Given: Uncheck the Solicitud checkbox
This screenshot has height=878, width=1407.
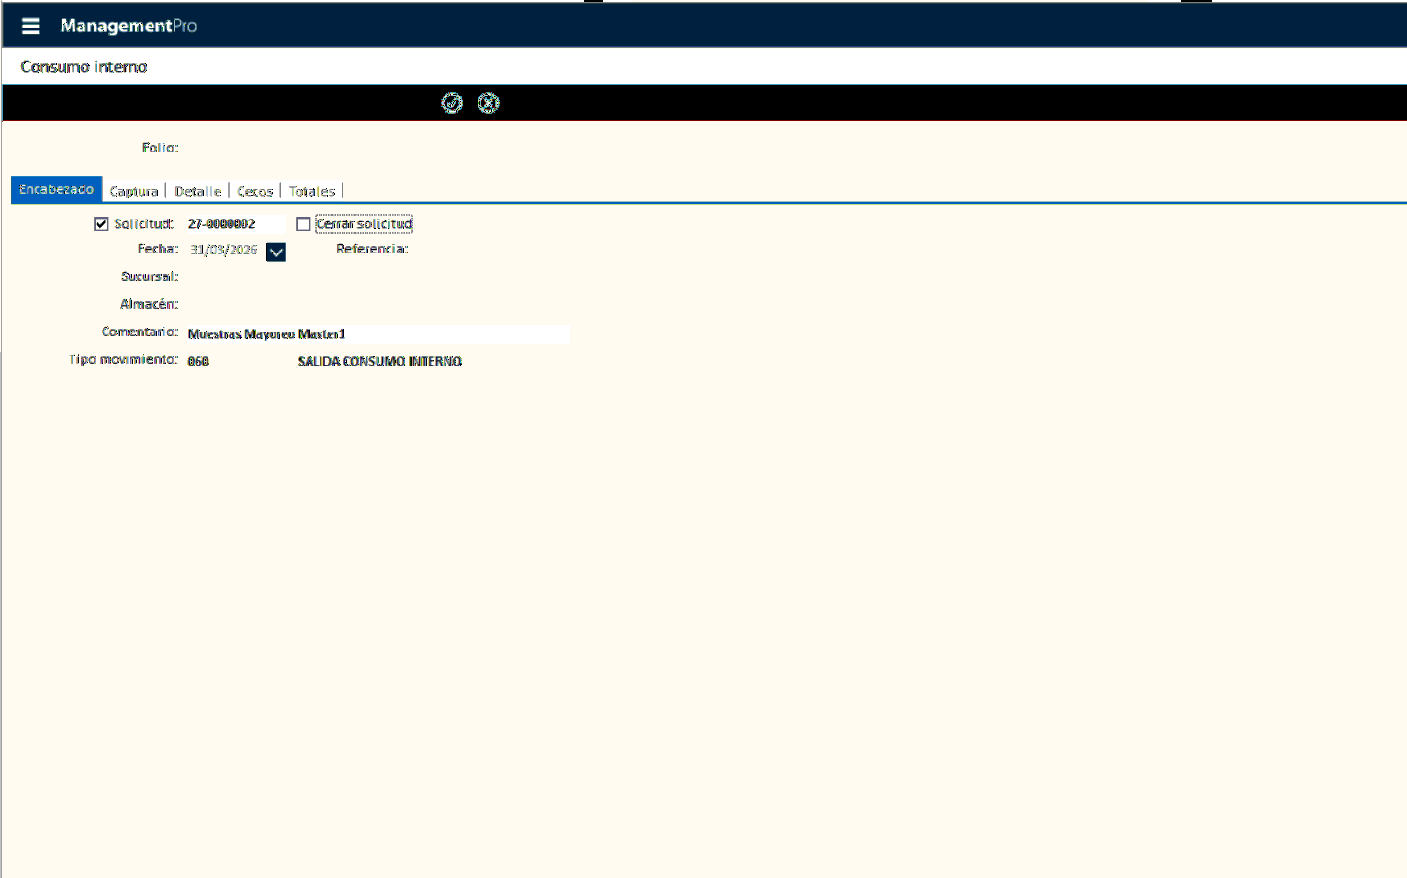Looking at the screenshot, I should pyautogui.click(x=101, y=224).
